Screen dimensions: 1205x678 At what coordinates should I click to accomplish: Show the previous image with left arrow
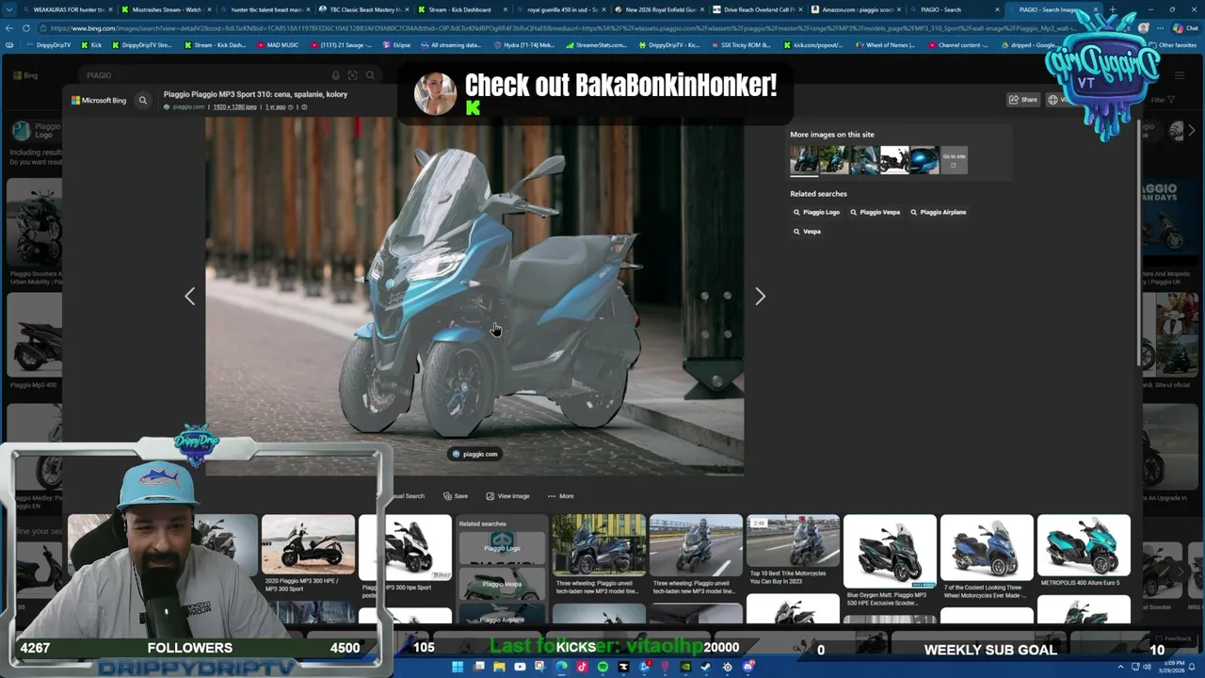190,297
